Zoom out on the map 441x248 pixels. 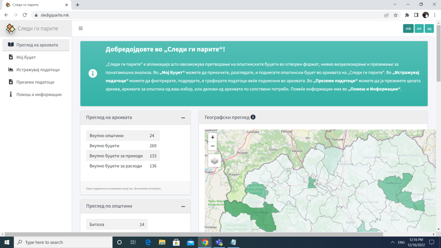point(213,146)
